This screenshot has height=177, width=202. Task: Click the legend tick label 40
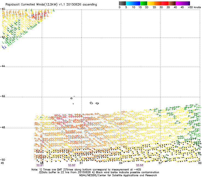[x=175, y=7]
